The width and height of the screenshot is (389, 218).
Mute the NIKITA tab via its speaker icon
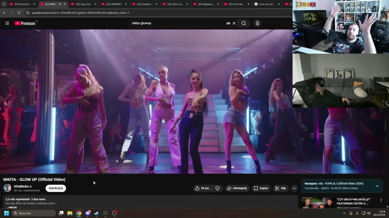tap(60, 4)
